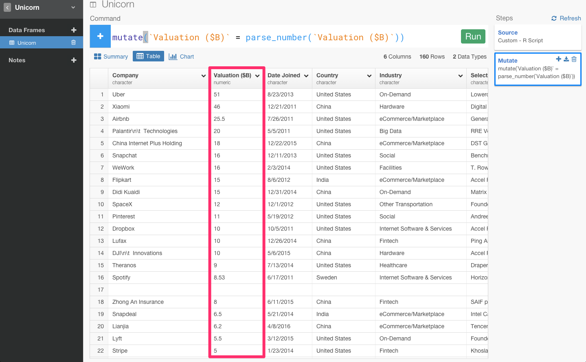The height and width of the screenshot is (362, 586).
Task: Switch to the Summary view tab
Action: 111,57
